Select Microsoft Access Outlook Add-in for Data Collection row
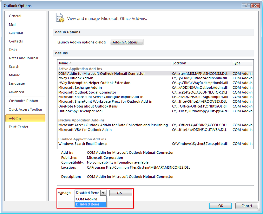 click(x=155, y=125)
